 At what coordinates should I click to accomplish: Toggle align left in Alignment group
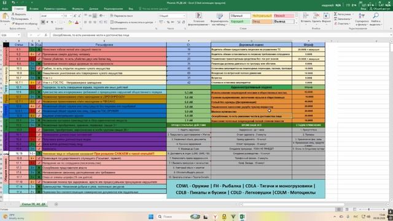pos(85,22)
